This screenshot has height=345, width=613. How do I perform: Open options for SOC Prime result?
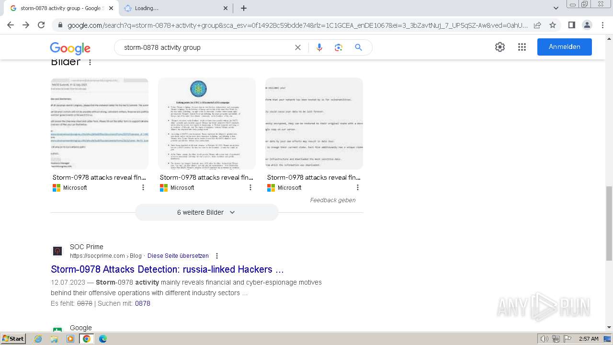click(217, 256)
